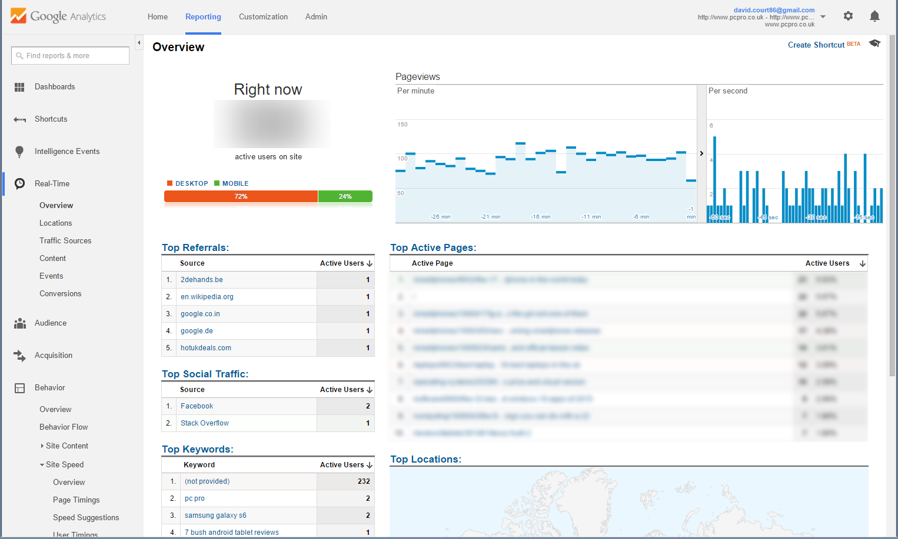This screenshot has width=898, height=539.
Task: Open Dashboards in the sidebar
Action: [55, 87]
